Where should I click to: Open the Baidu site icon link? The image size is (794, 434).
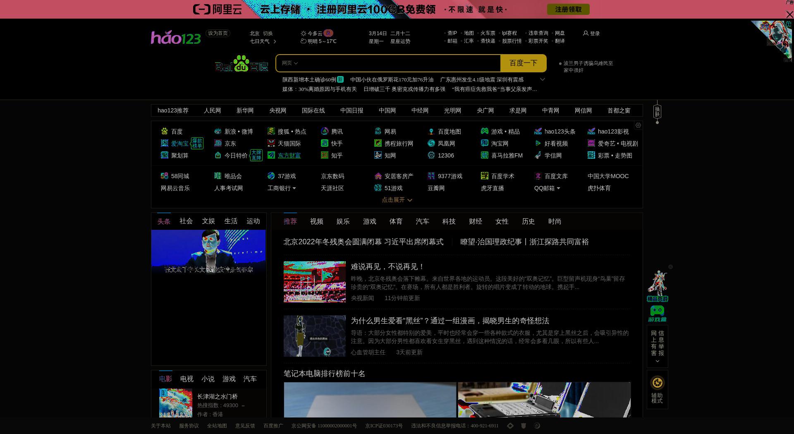(x=165, y=131)
